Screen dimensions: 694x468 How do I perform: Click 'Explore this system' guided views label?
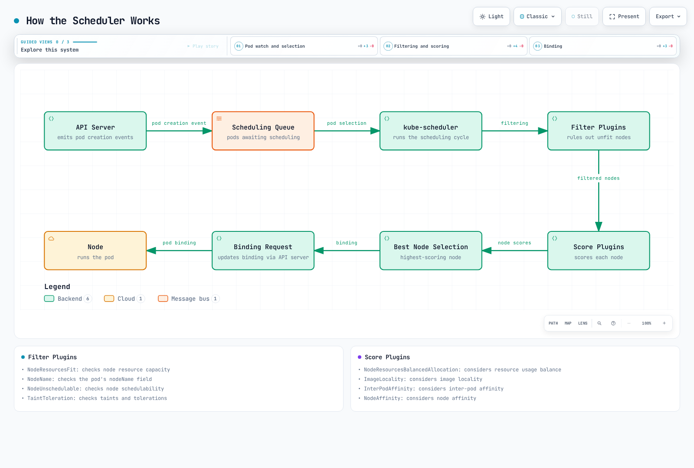click(x=50, y=50)
